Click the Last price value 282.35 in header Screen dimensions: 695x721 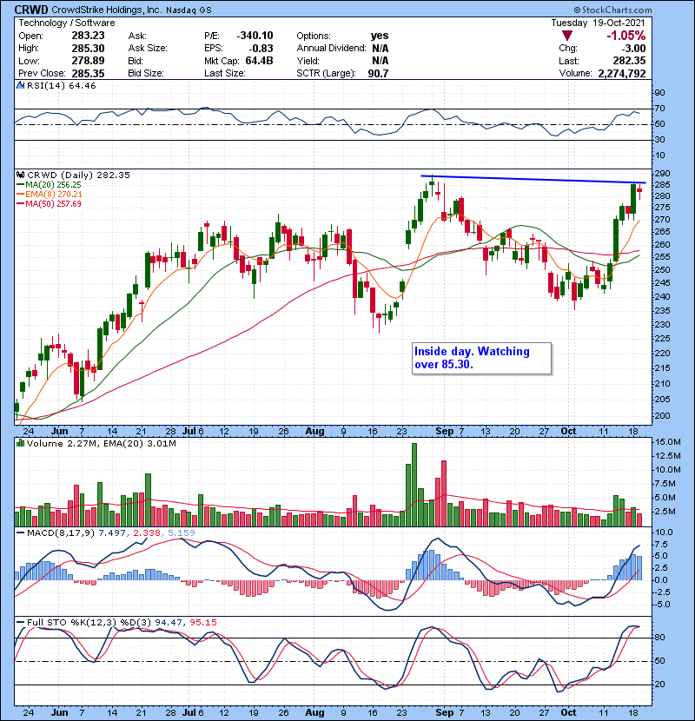[629, 61]
